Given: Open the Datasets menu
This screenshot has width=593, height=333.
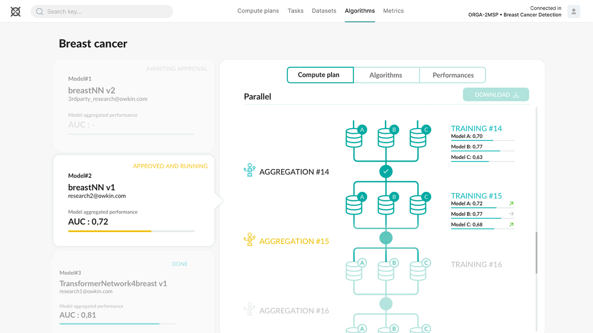Looking at the screenshot, I should coord(324,11).
